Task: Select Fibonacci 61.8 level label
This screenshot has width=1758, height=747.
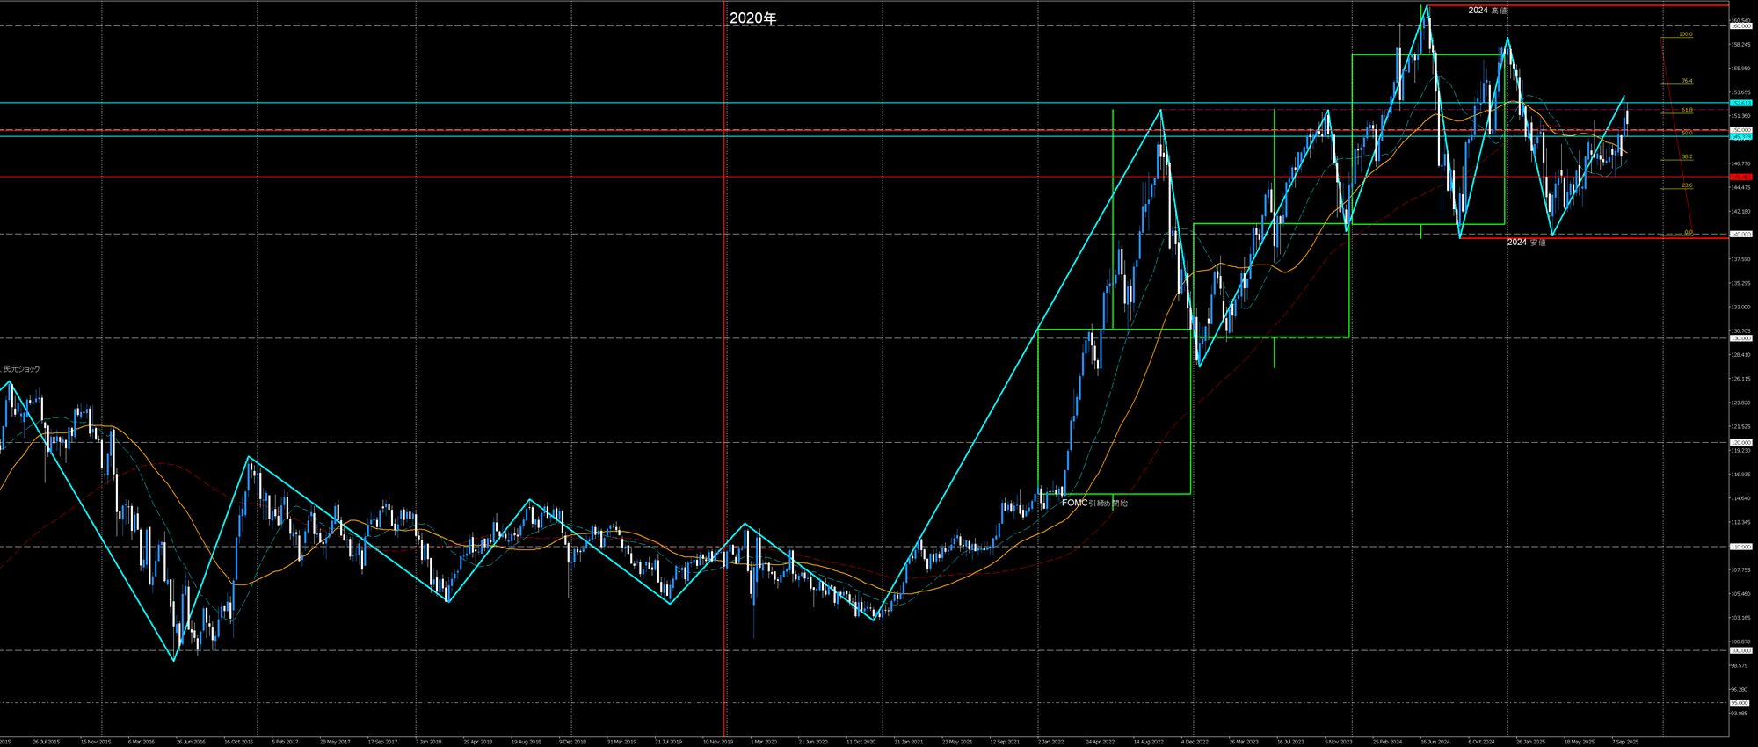Action: [1686, 110]
